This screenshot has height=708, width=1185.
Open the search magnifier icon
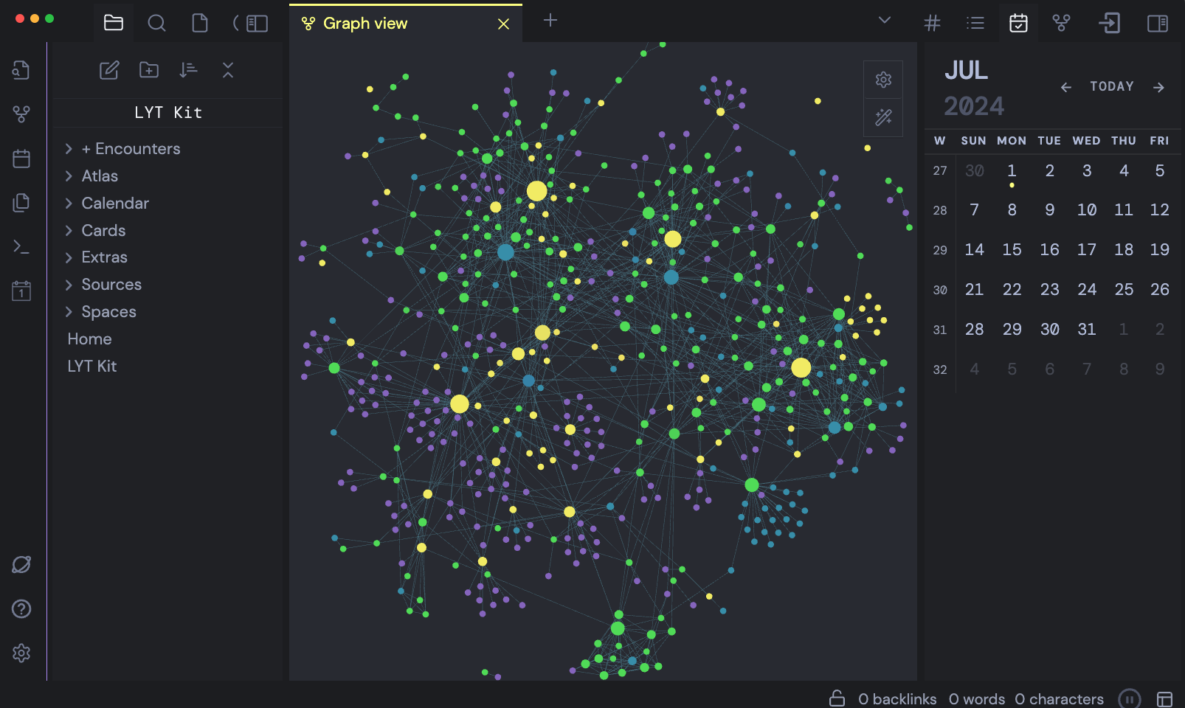(x=156, y=23)
